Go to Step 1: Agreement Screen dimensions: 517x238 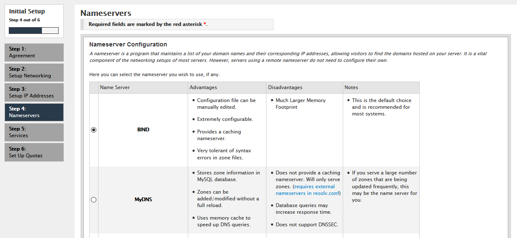[34, 52]
